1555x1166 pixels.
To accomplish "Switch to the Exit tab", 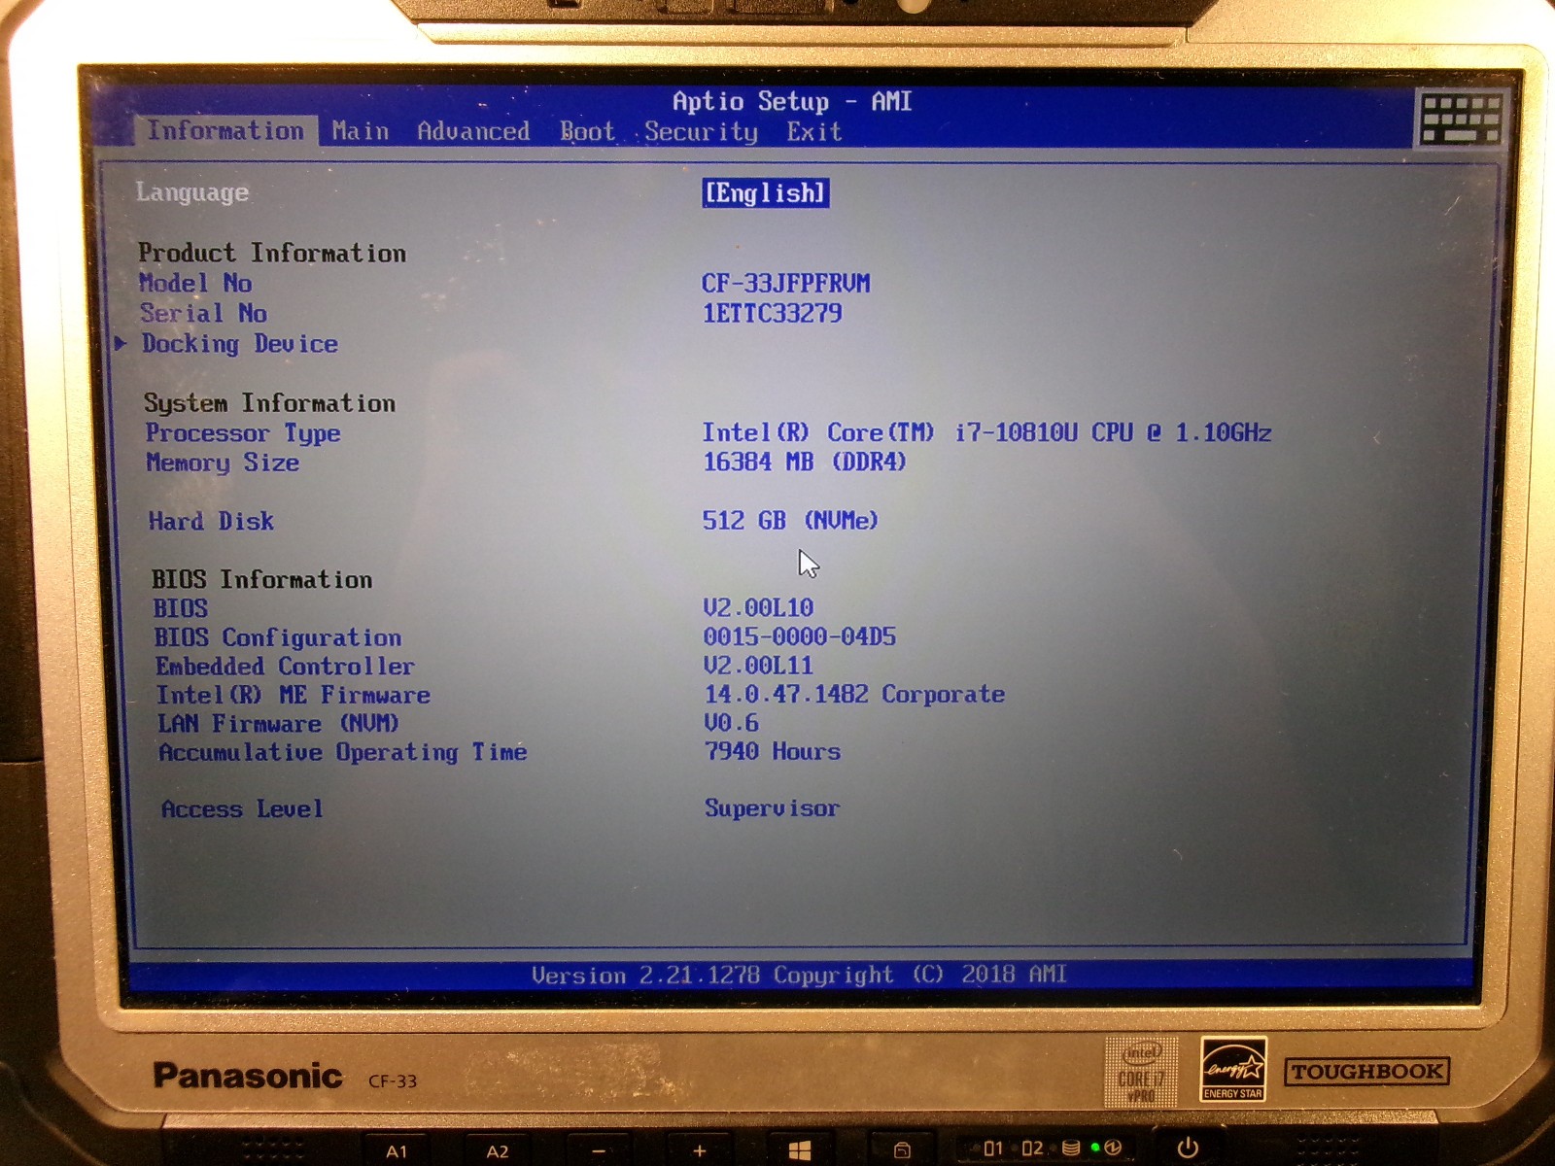I will [813, 131].
